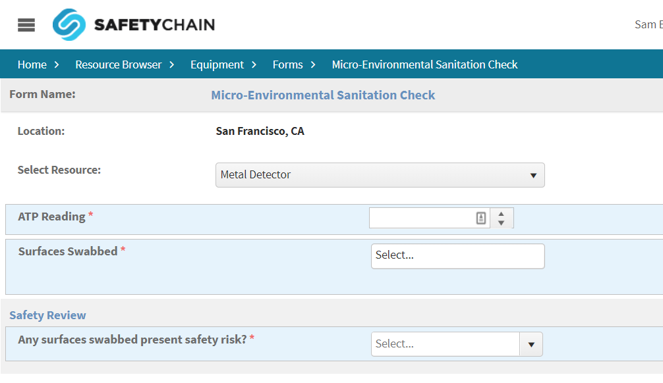Decrease ATP Reading with down arrow
The height and width of the screenshot is (383, 663).
pyautogui.click(x=502, y=223)
